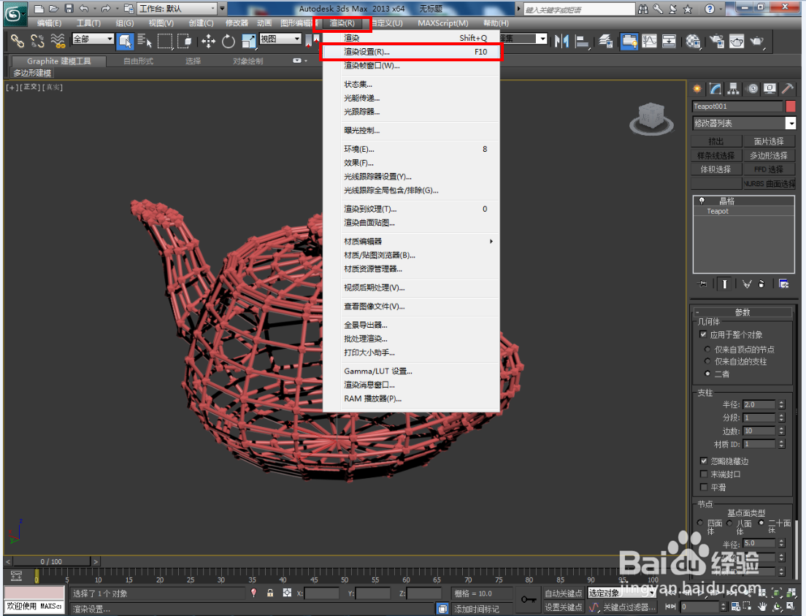Choose 渲染到纹理(T)... menu entry
The image size is (806, 616).
(x=411, y=209)
